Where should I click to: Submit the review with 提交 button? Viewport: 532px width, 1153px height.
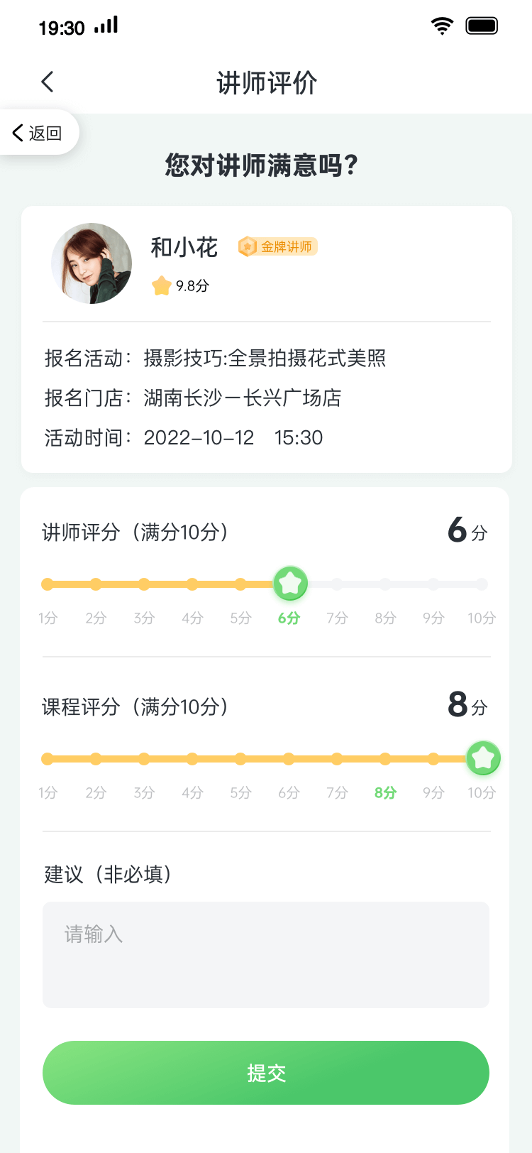click(266, 1072)
